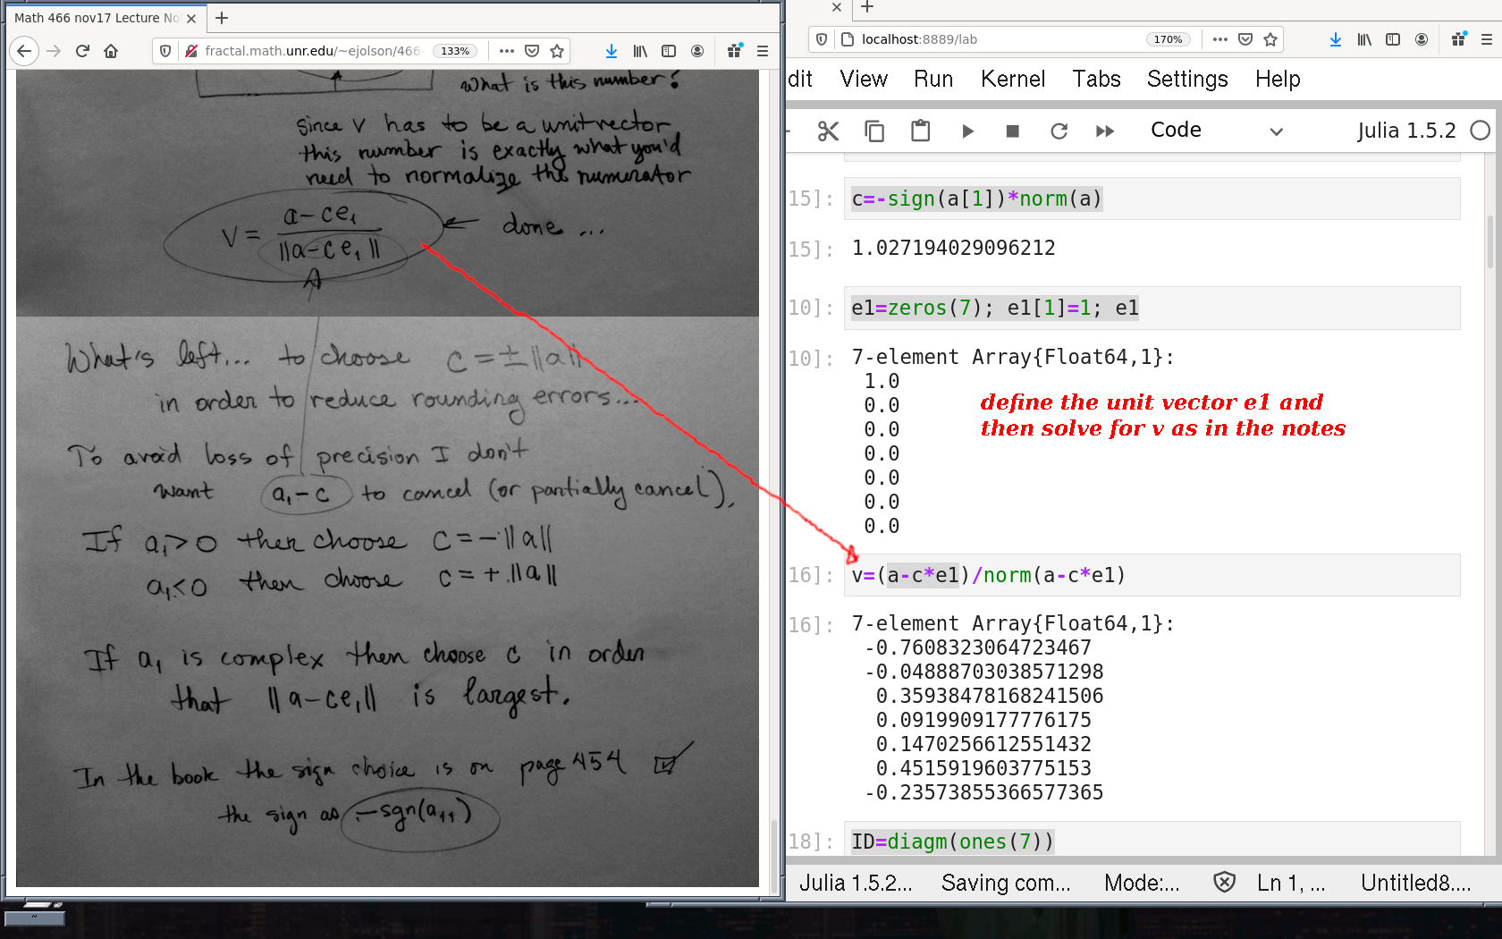Open the cell type Code dropdown

pyautogui.click(x=1216, y=131)
